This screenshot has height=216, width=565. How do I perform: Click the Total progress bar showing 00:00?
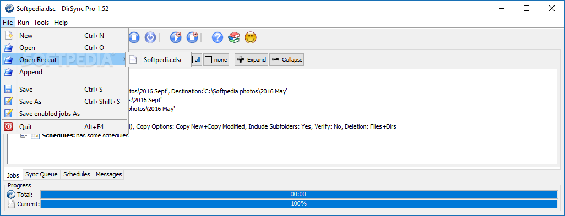click(x=299, y=195)
